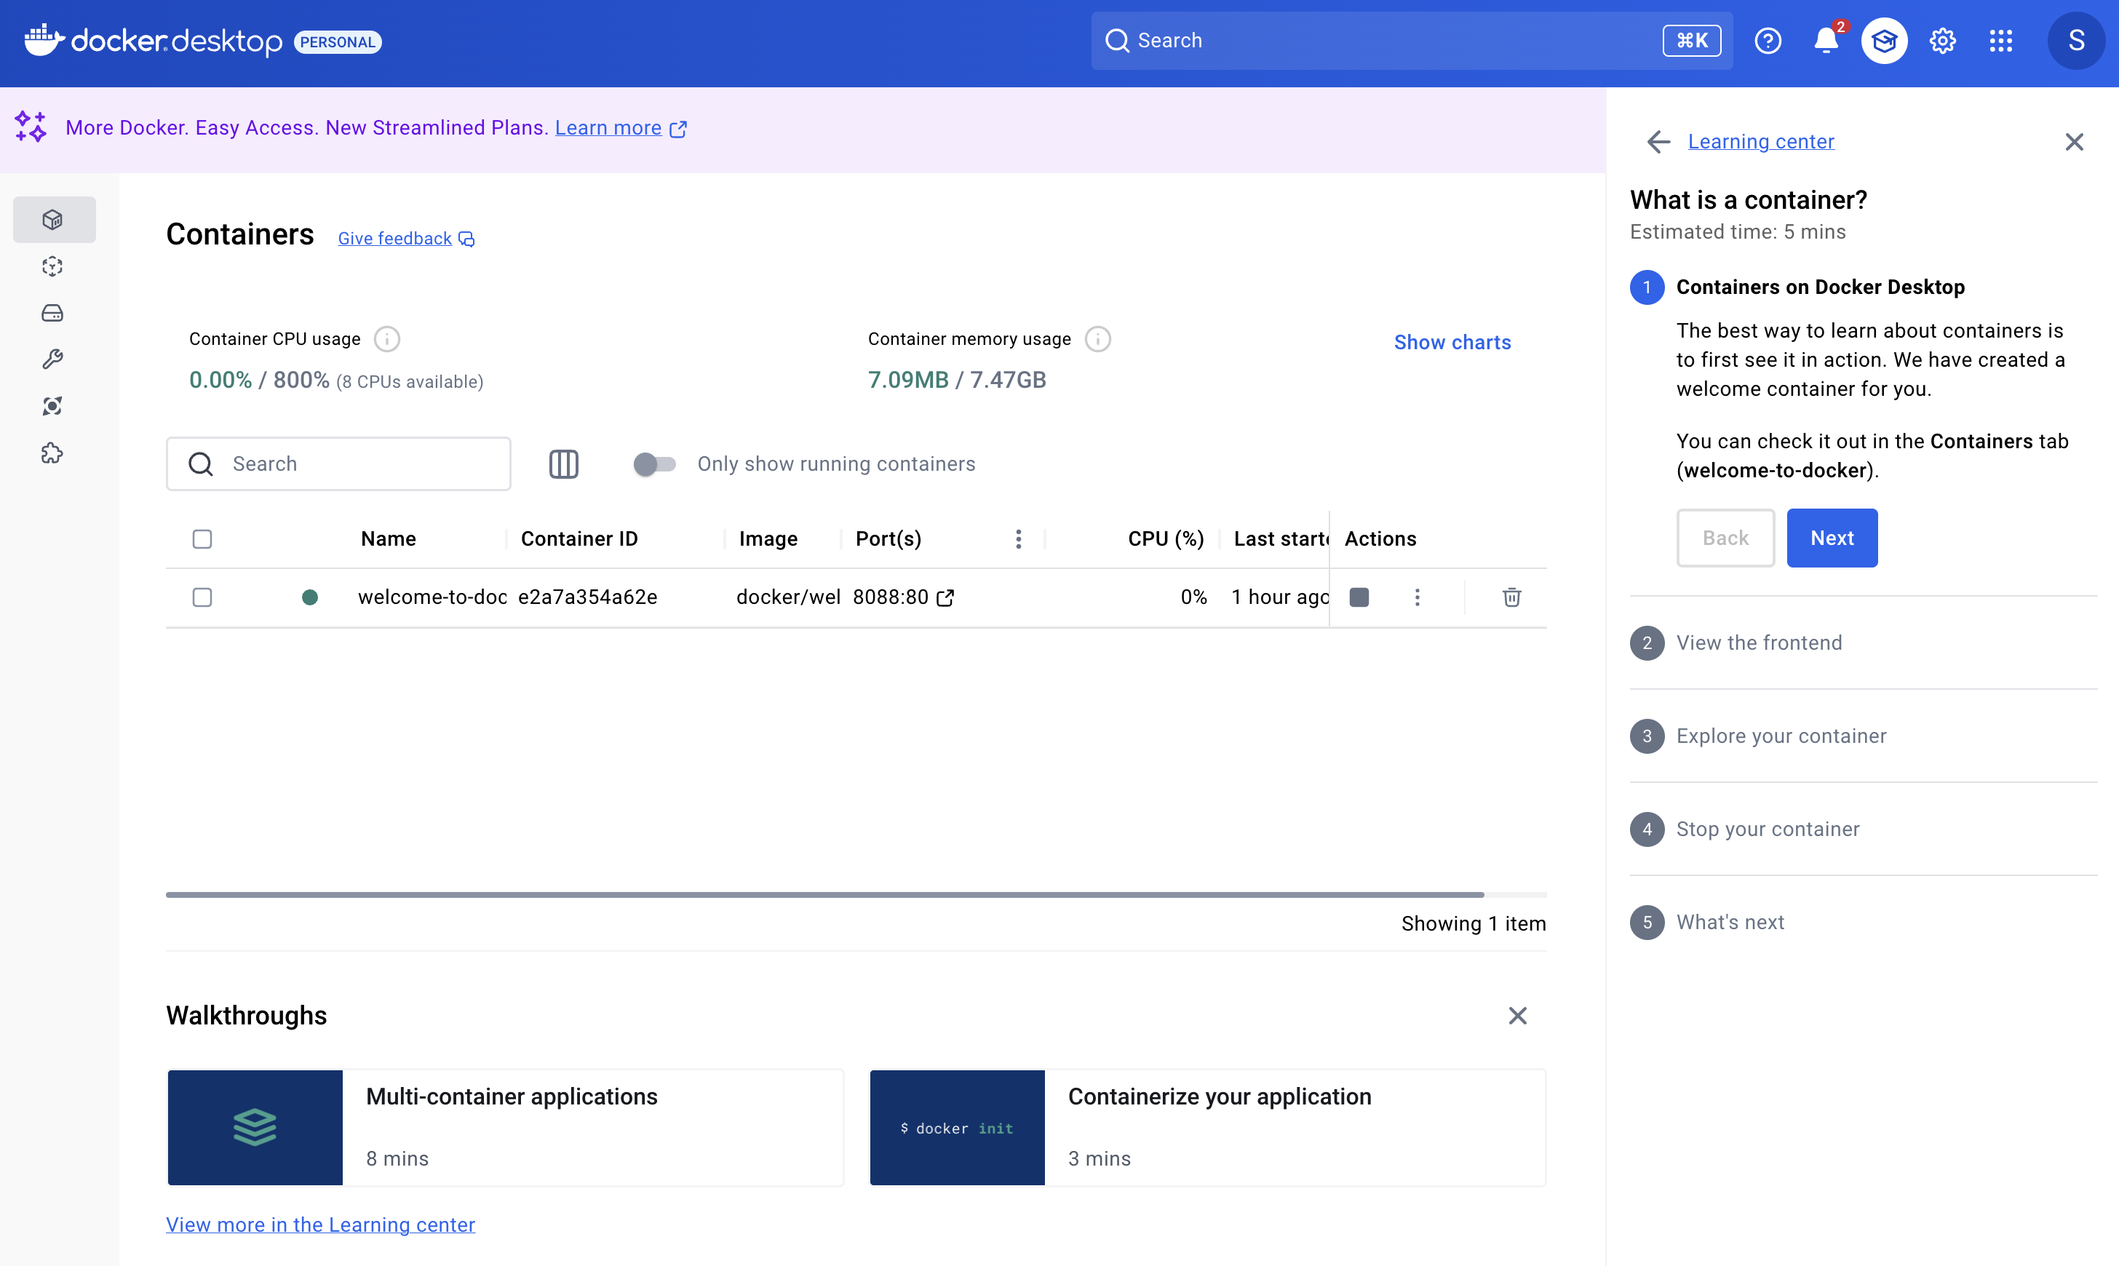Open port mapping 8088:80
This screenshot has width=2119, height=1266.
[x=891, y=597]
